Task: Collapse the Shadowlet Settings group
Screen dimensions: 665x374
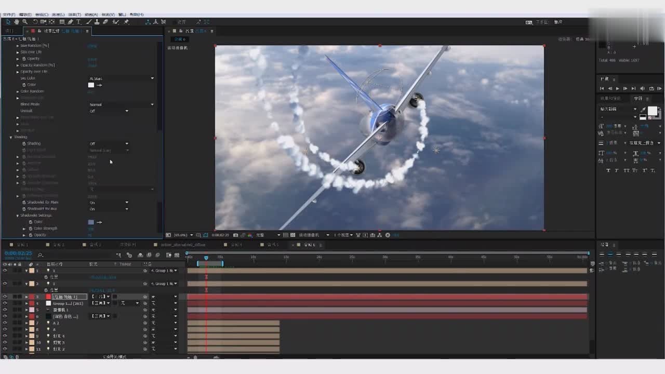Action: tap(18, 215)
